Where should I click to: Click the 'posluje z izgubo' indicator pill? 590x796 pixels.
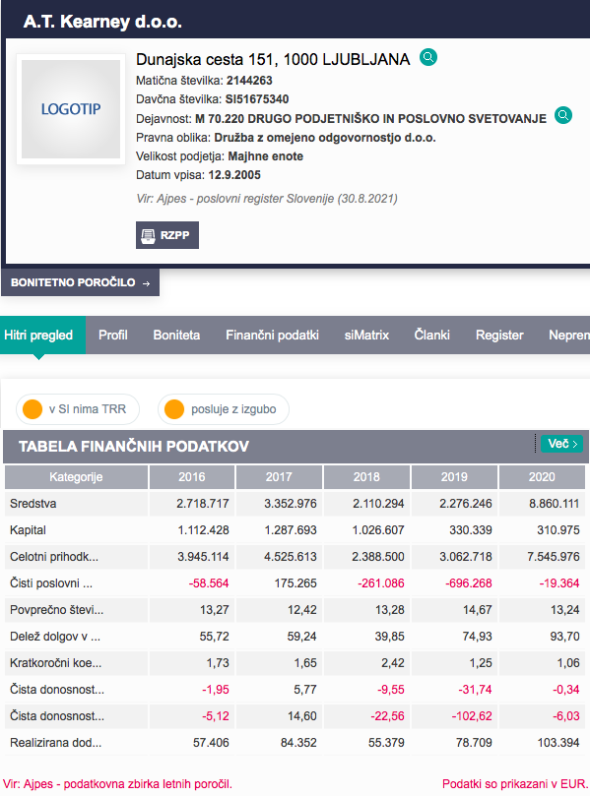click(224, 409)
